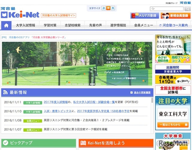The height and width of the screenshot is (150, 192).
Task: Click the 出願期間 京都産業大学 banner
Action: [173, 69]
